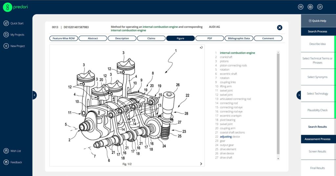The image size is (336, 176).
Task: Click 'eccentric crankpin' entry
Action: 230,115
